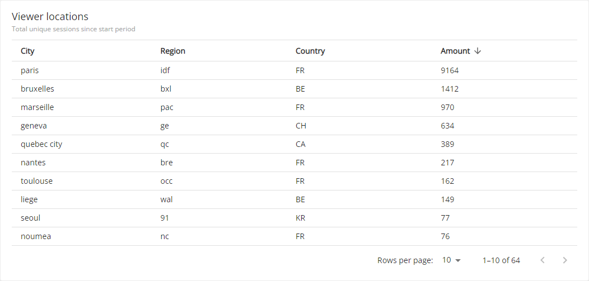
Task: Sort table by the Country column header
Action: (310, 51)
